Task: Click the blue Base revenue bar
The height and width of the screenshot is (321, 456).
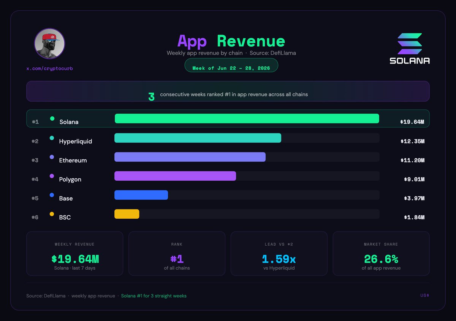Action: tap(141, 195)
